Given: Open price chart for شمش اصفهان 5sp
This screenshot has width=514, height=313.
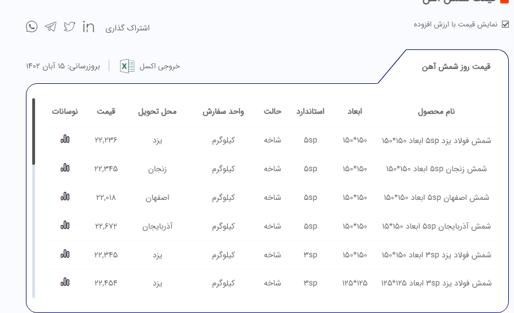Looking at the screenshot, I should pyautogui.click(x=65, y=197).
